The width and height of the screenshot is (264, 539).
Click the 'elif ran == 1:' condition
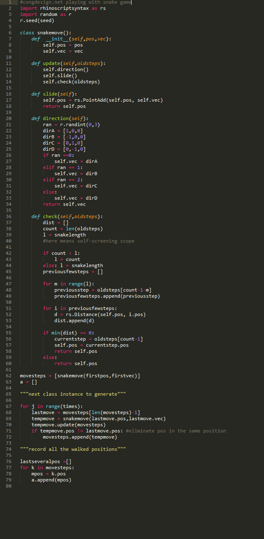pyautogui.click(x=63, y=167)
